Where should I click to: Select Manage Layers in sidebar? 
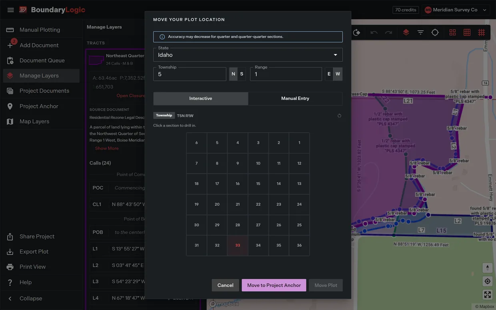[x=41, y=76]
